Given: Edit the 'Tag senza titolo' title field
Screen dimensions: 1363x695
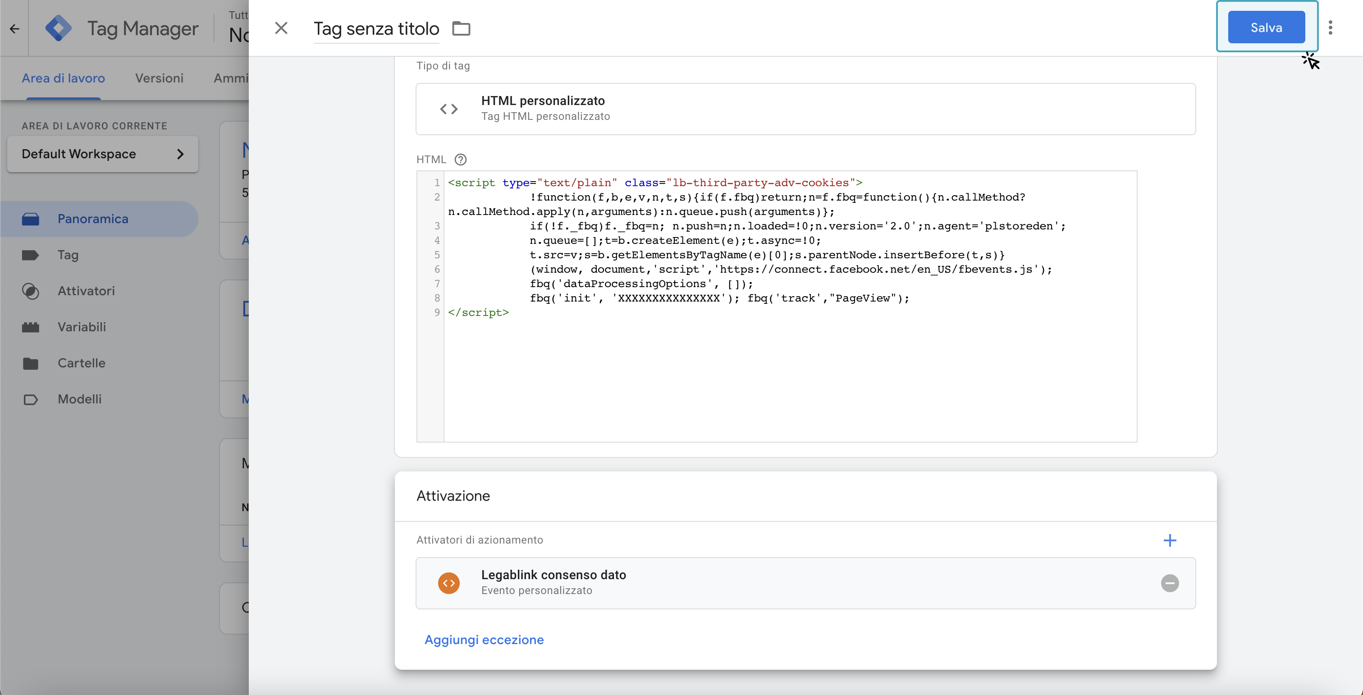Looking at the screenshot, I should [x=376, y=28].
